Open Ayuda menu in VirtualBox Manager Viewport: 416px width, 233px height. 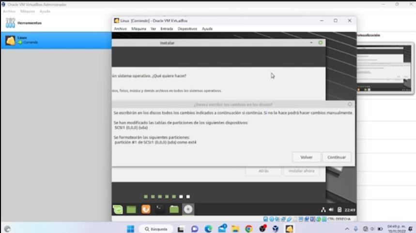click(x=45, y=12)
